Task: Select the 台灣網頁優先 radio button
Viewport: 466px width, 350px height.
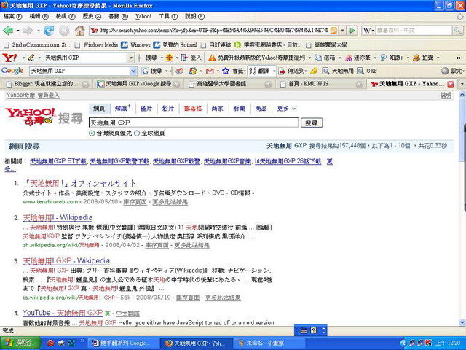Action: (x=92, y=133)
